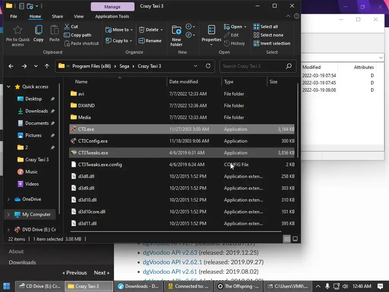Open file History
Viewport: 389px width, 292px height.
click(x=234, y=43)
